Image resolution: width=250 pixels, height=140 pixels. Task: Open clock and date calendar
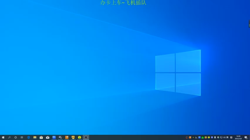(238, 138)
